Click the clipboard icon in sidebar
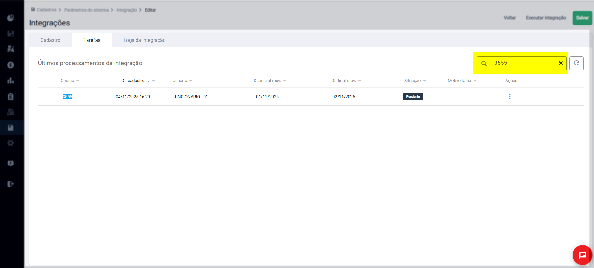 point(10,96)
